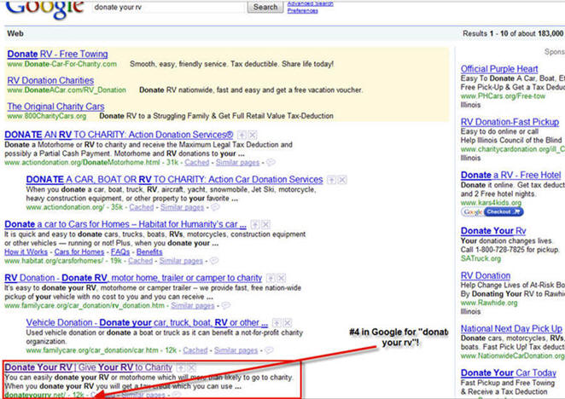Comment on the actiondonation.org/DonateMotorhome.html result
The width and height of the screenshot is (565, 399).
point(271,162)
